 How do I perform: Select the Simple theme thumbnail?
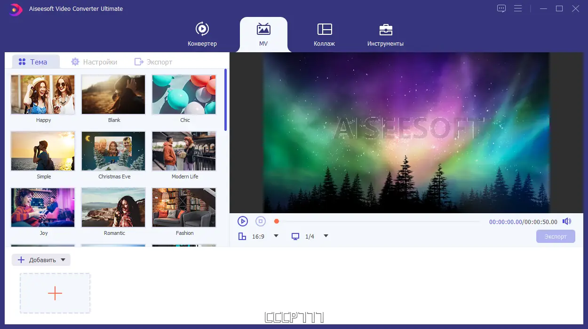tap(43, 151)
